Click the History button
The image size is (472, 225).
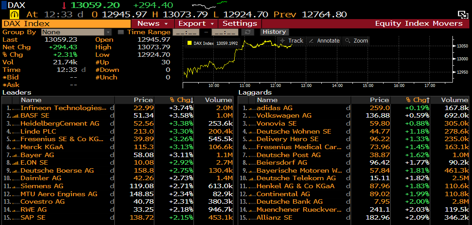(x=274, y=32)
